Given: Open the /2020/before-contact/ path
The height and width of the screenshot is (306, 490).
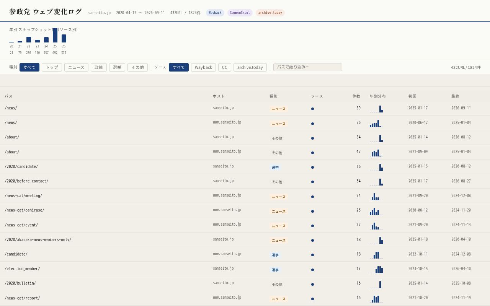Looking at the screenshot, I should point(26,181).
